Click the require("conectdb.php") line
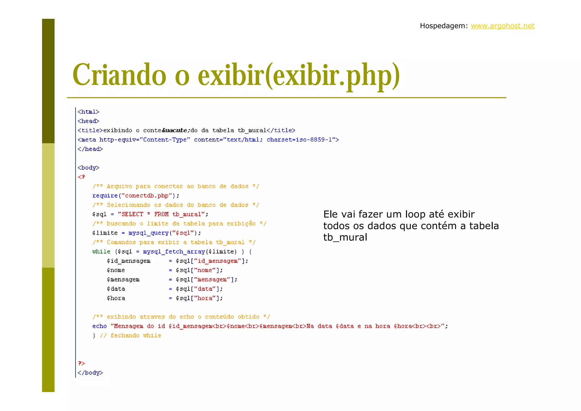This screenshot has height=411, width=581. click(x=136, y=196)
